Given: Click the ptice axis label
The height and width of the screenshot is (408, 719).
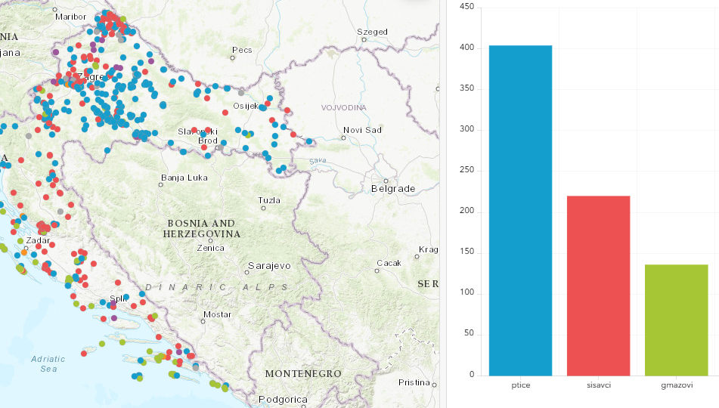Looking at the screenshot, I should click(x=520, y=385).
